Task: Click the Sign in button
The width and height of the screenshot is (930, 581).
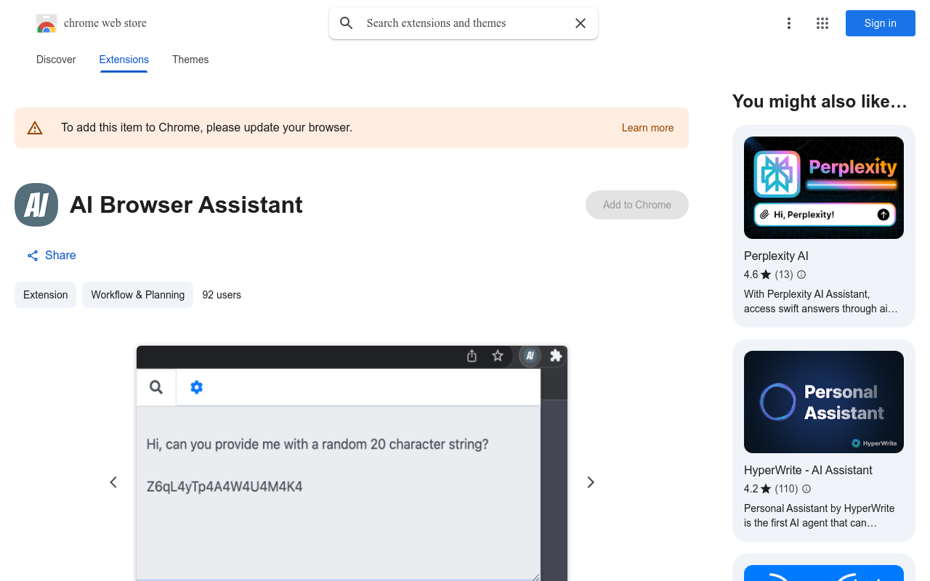Action: point(880,23)
